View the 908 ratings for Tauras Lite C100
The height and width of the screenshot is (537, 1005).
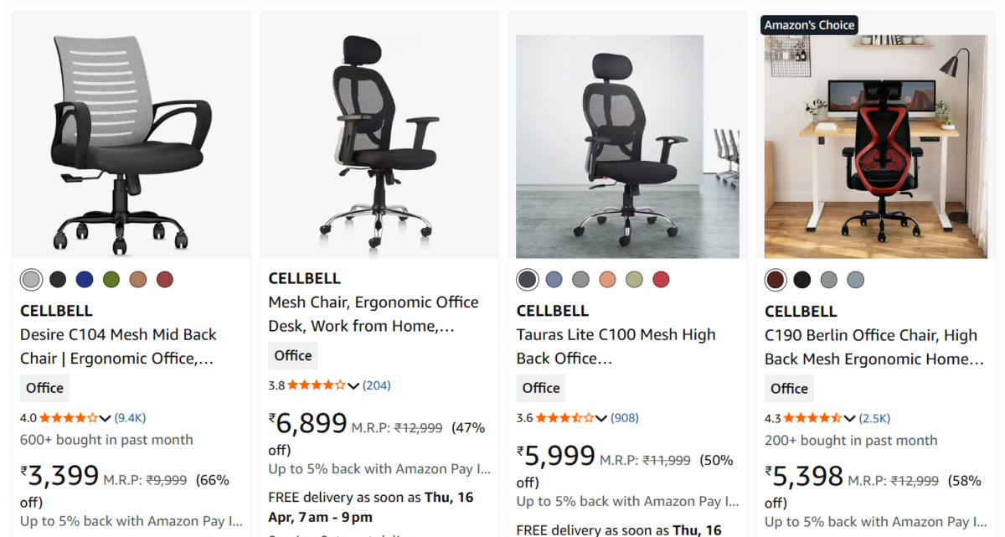coord(626,417)
